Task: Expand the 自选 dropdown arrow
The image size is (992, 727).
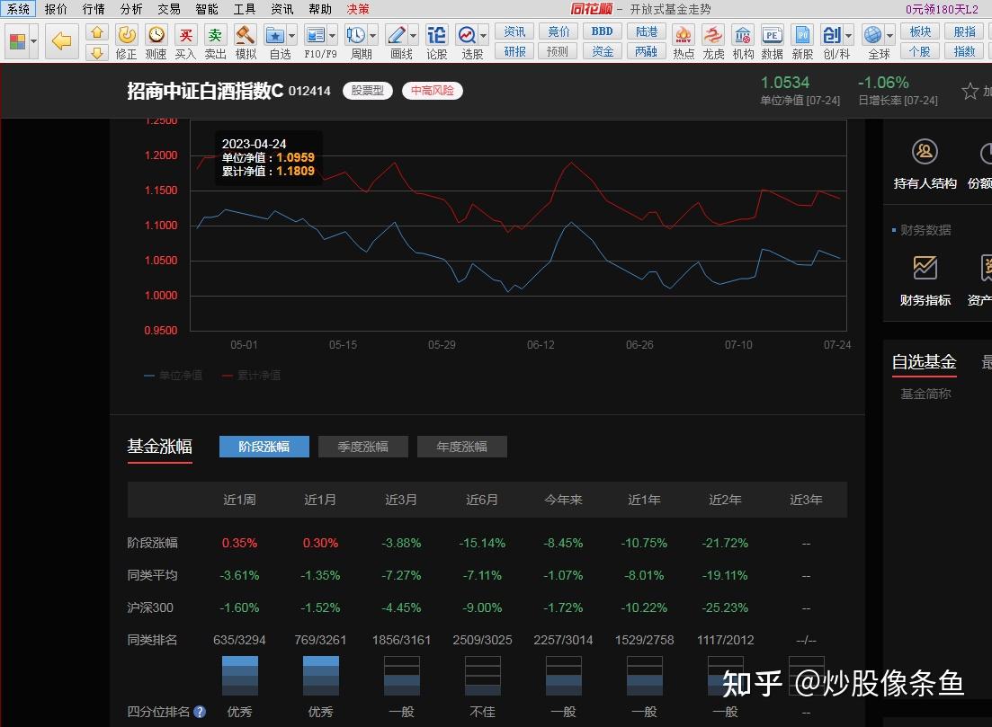Action: 291,35
